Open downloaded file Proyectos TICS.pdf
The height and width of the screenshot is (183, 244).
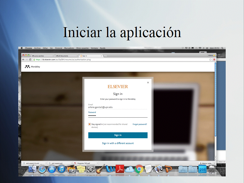[x=84, y=163]
